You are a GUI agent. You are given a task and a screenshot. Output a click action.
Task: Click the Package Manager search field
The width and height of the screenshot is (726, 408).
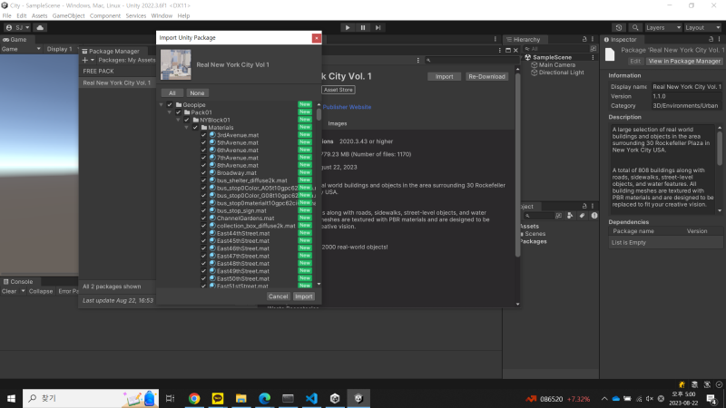(x=470, y=60)
